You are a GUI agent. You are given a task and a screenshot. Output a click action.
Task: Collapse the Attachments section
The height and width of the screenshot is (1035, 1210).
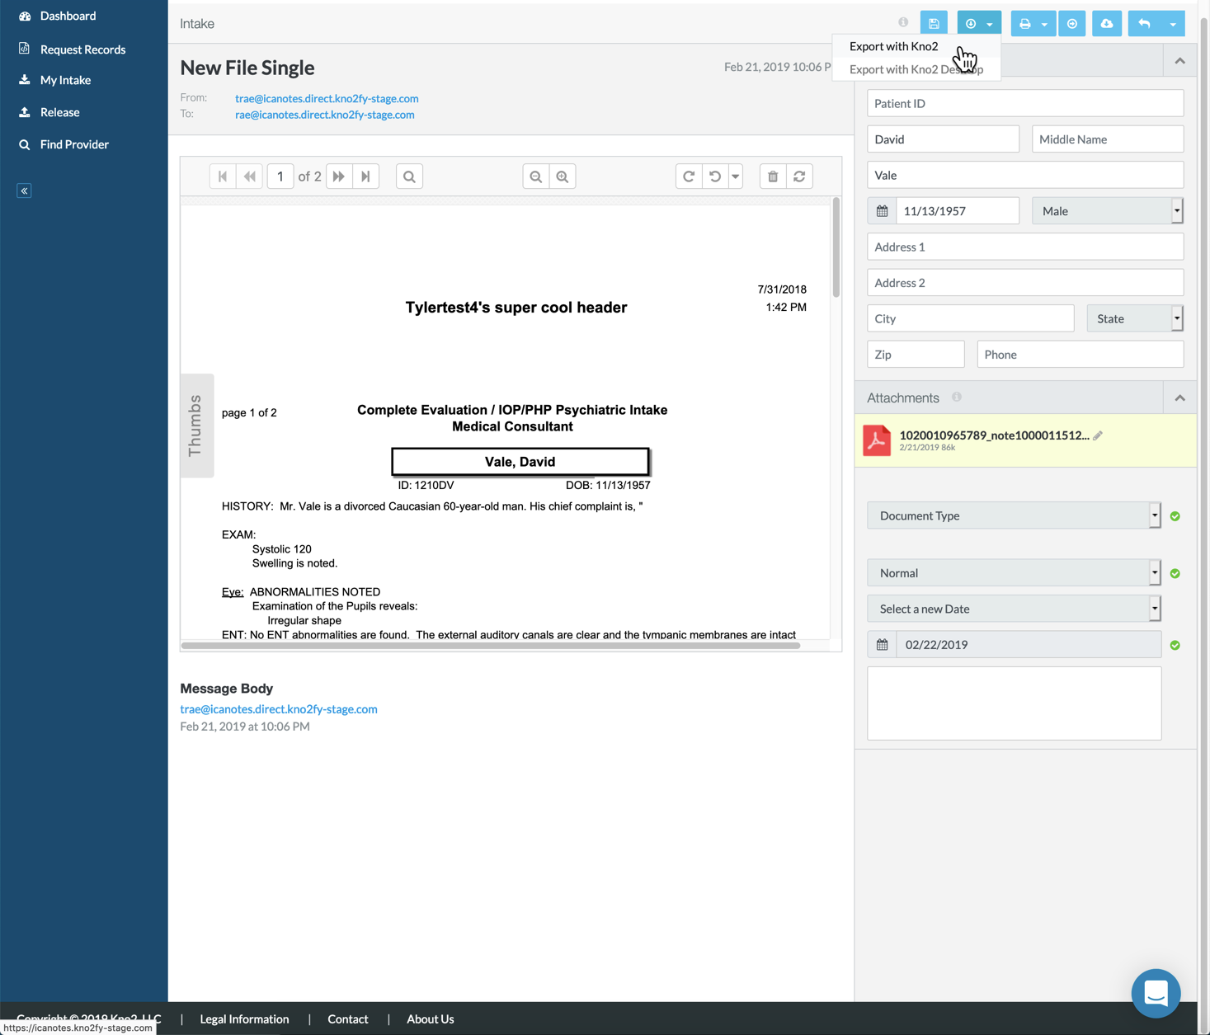point(1179,398)
